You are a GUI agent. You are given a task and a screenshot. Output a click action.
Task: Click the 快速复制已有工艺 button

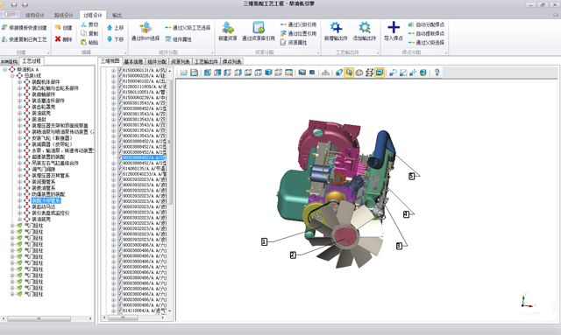click(x=25, y=39)
